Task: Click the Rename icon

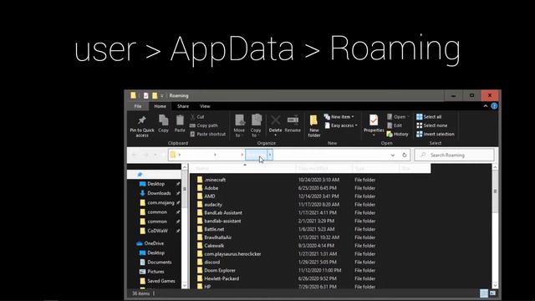Action: coord(293,120)
